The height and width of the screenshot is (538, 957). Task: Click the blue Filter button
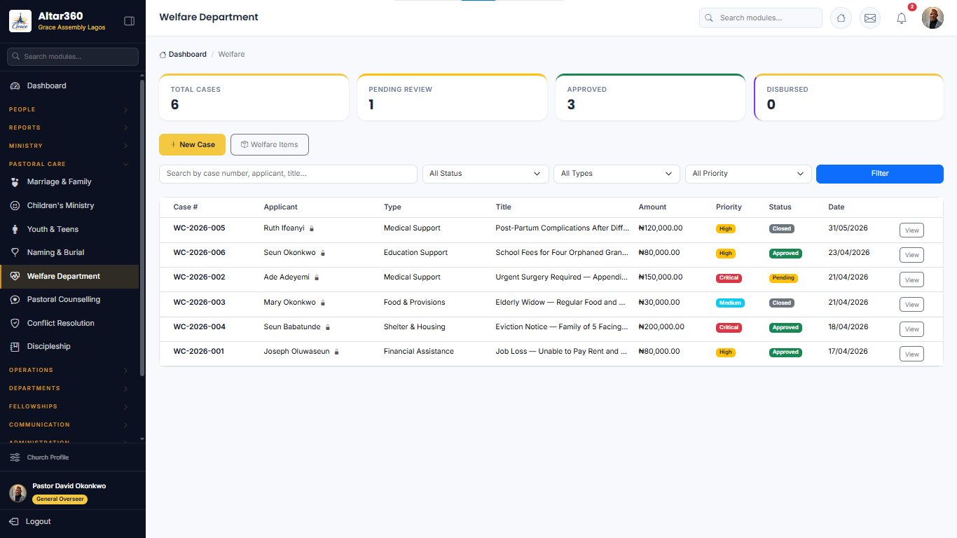(x=880, y=174)
